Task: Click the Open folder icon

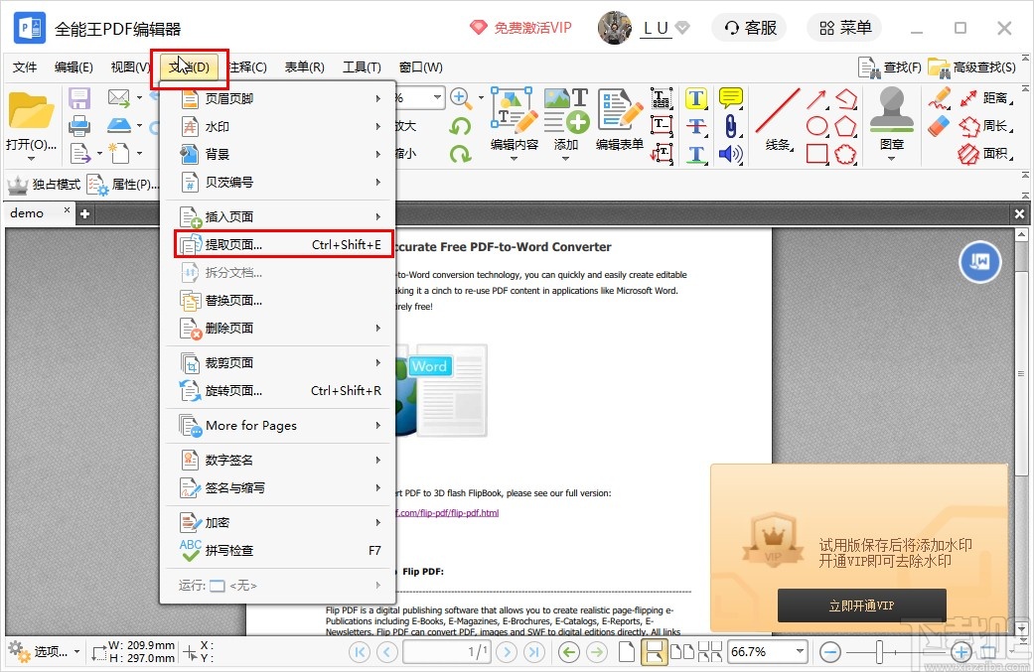Action: pyautogui.click(x=31, y=111)
